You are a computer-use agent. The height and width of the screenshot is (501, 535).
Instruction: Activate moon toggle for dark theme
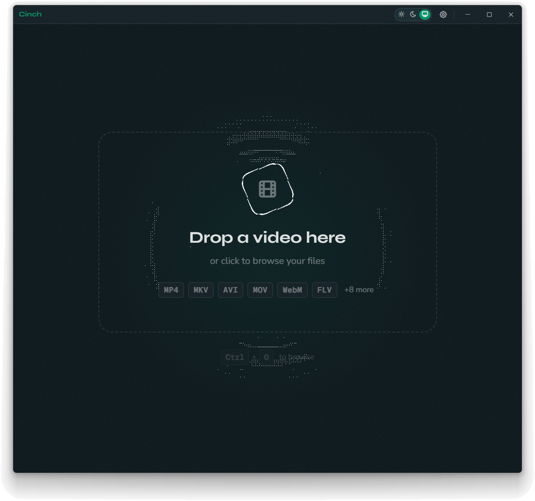(x=413, y=14)
